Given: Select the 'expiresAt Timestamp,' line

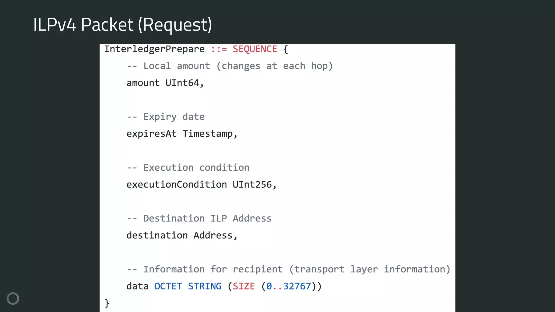Looking at the screenshot, I should pos(182,134).
